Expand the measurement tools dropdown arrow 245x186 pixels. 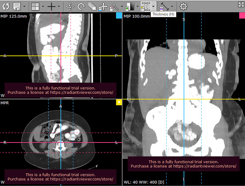point(172,6)
